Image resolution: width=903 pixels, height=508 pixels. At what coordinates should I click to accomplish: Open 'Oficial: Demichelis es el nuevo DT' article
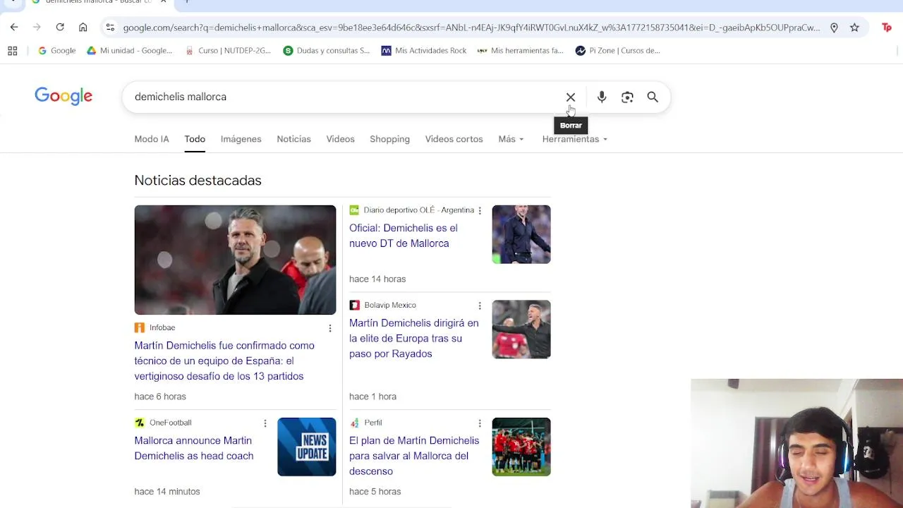click(403, 236)
